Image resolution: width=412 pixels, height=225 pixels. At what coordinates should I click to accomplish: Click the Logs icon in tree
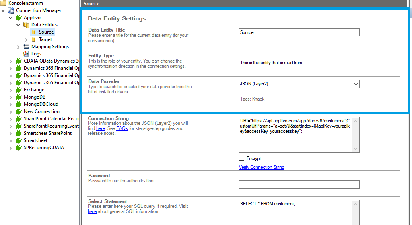[26, 54]
